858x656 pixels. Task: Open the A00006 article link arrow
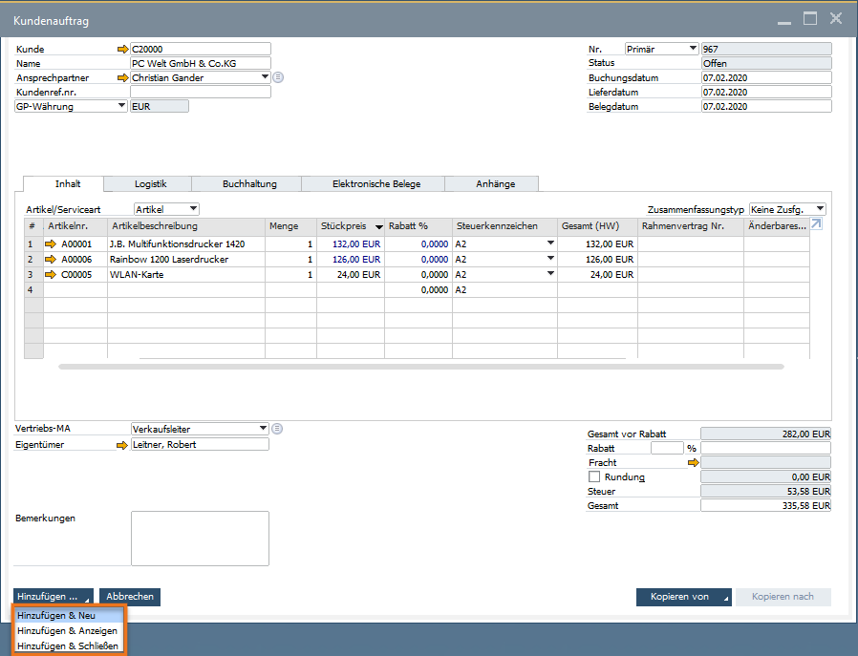coord(52,259)
